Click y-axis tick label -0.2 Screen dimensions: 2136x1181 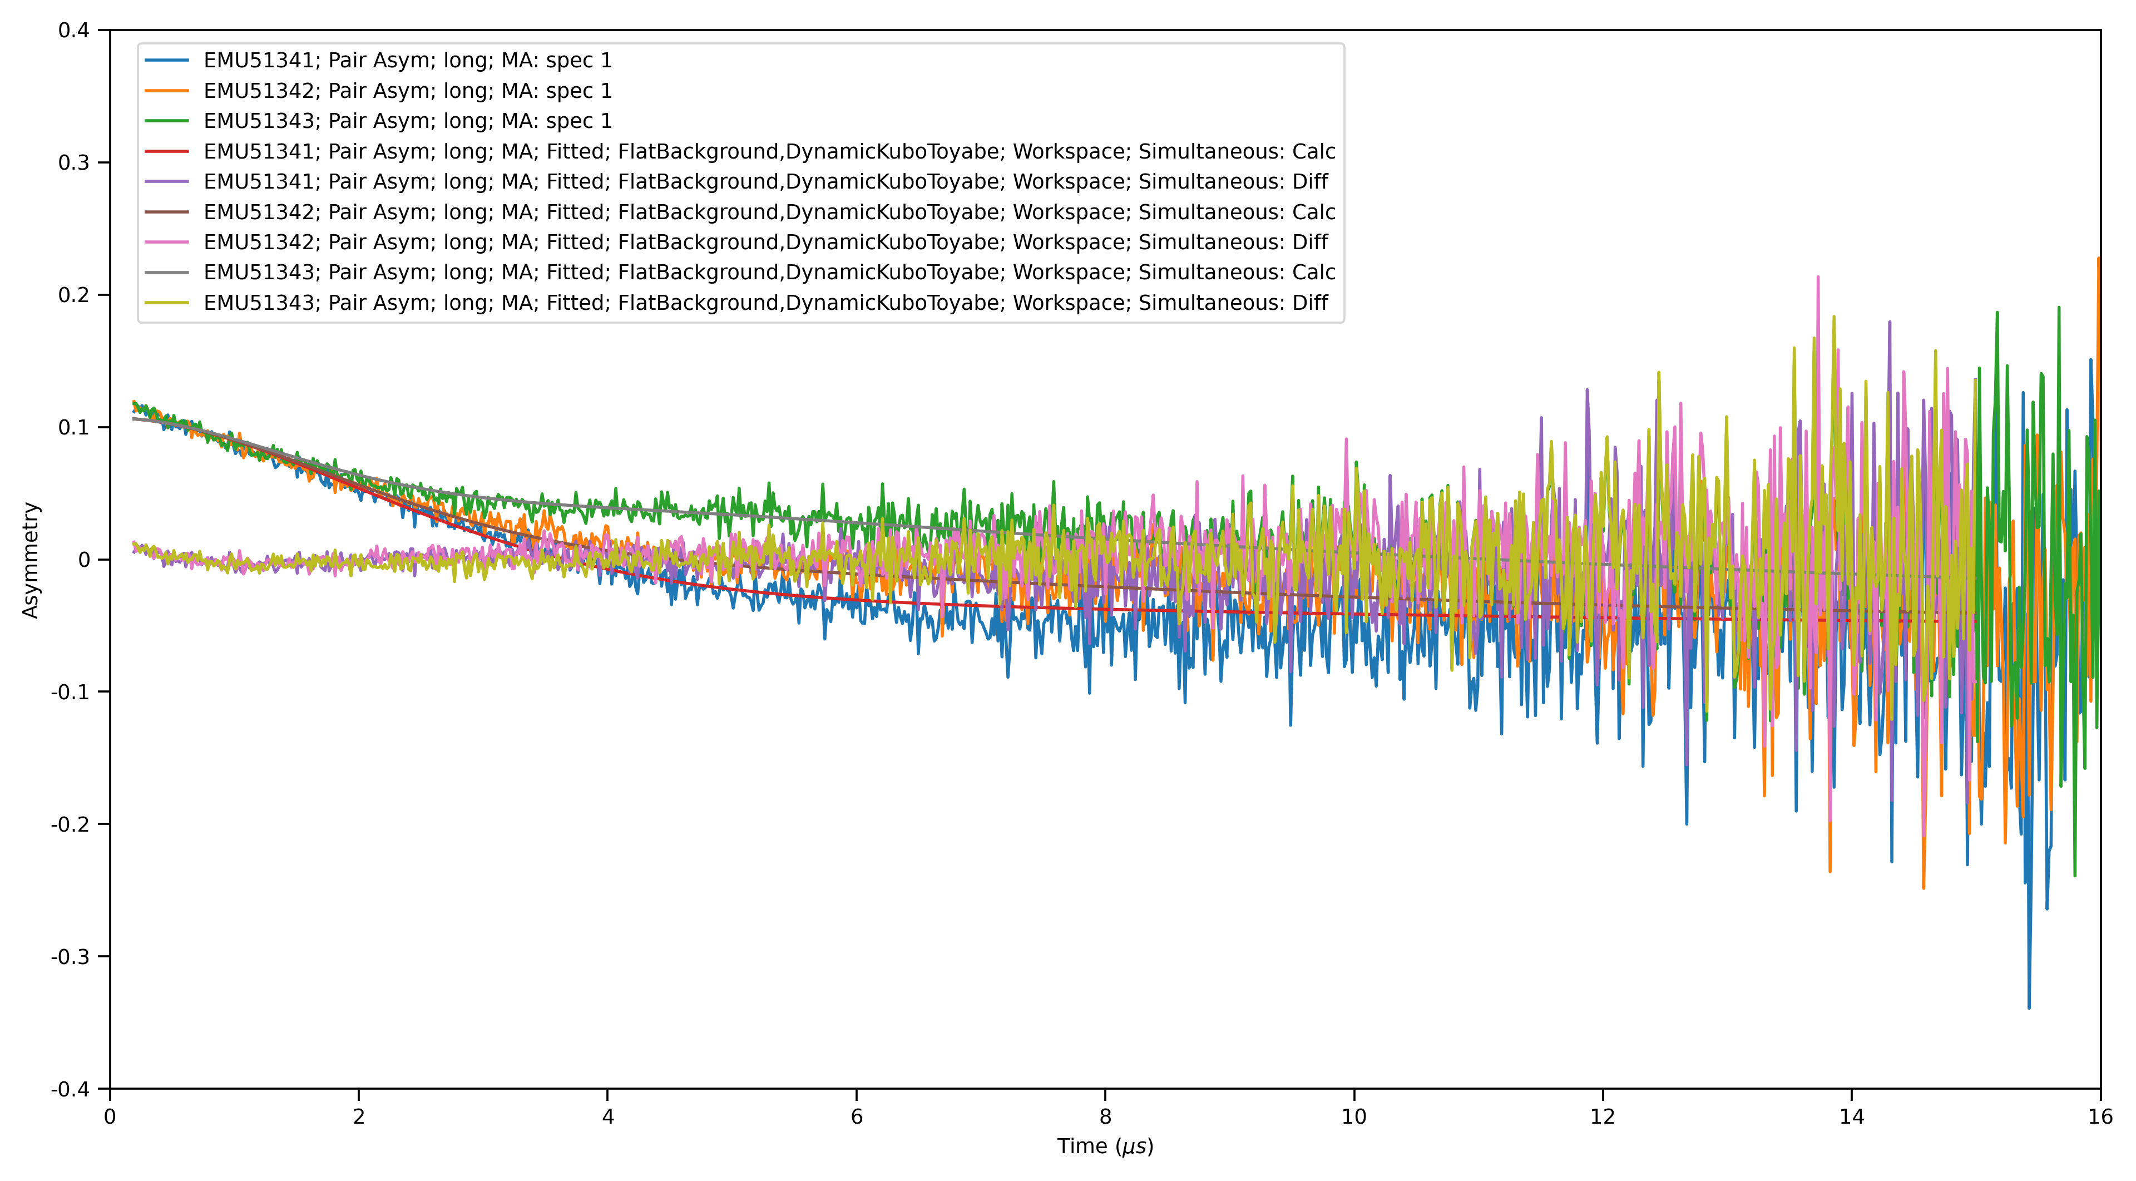click(x=71, y=824)
